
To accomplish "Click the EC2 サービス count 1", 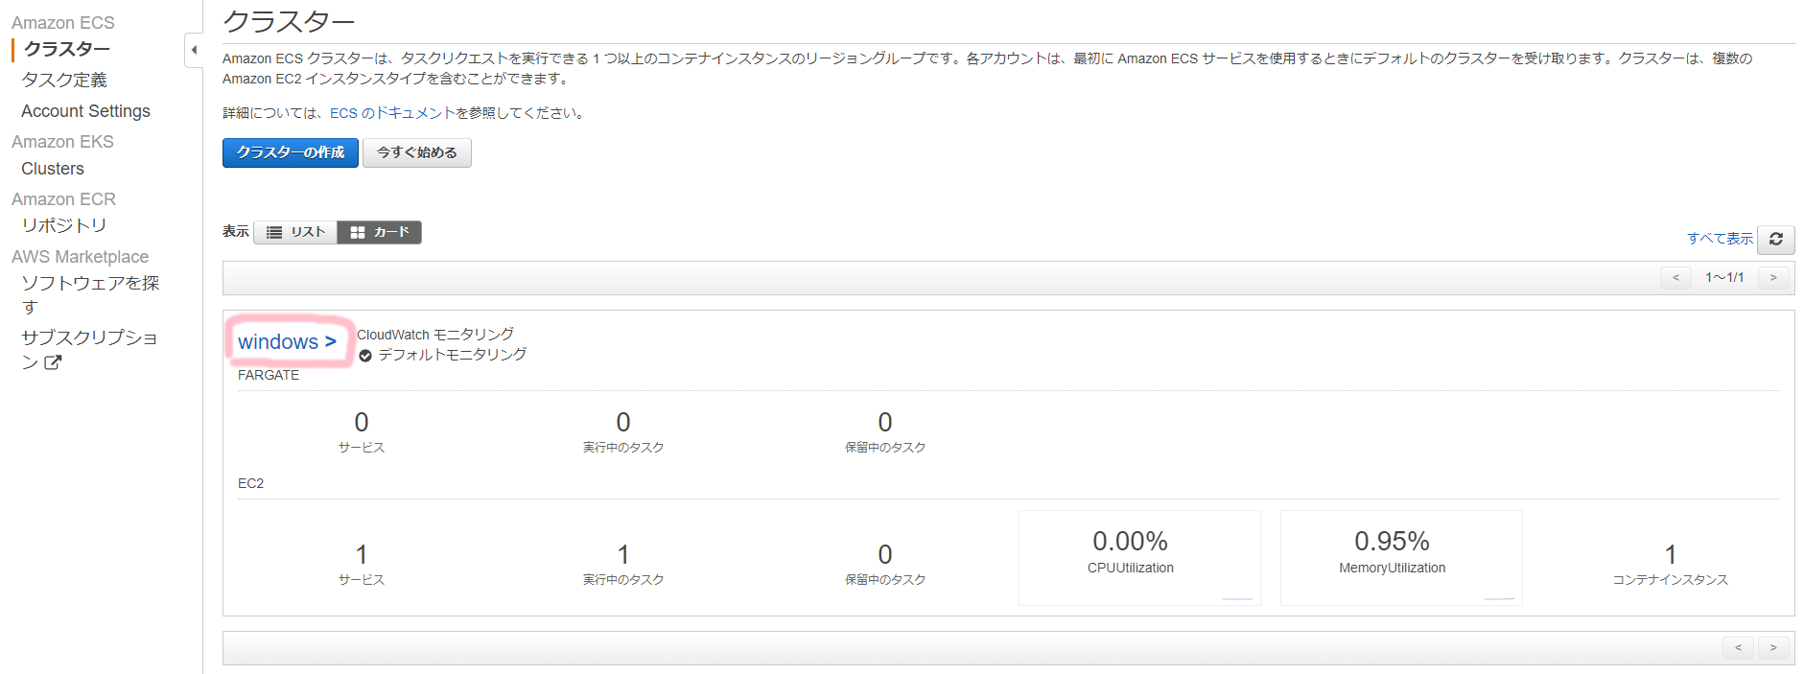I will pos(362,555).
